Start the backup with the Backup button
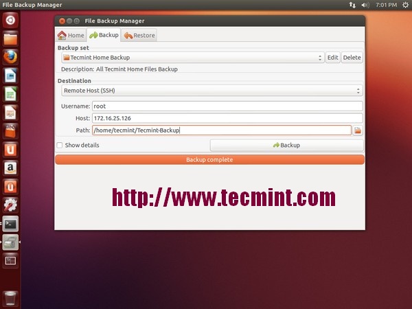Image resolution: width=412 pixels, height=309 pixels. click(x=286, y=146)
